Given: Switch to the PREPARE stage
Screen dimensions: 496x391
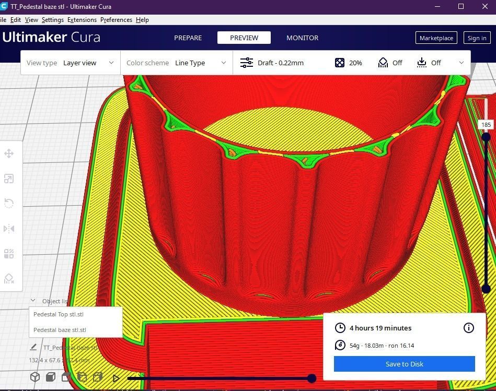Looking at the screenshot, I should point(188,38).
